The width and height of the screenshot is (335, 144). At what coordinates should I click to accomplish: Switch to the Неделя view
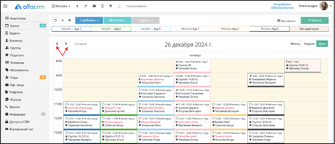(x=309, y=44)
